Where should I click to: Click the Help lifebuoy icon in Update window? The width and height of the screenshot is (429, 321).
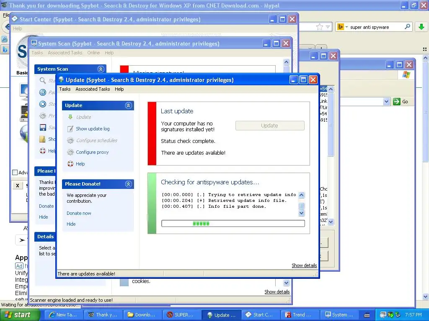pos(70,164)
